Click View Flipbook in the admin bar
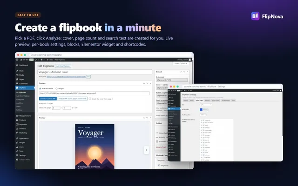 click(x=60, y=60)
